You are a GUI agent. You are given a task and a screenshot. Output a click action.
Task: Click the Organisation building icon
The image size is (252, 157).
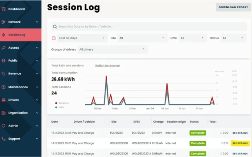[4, 113]
